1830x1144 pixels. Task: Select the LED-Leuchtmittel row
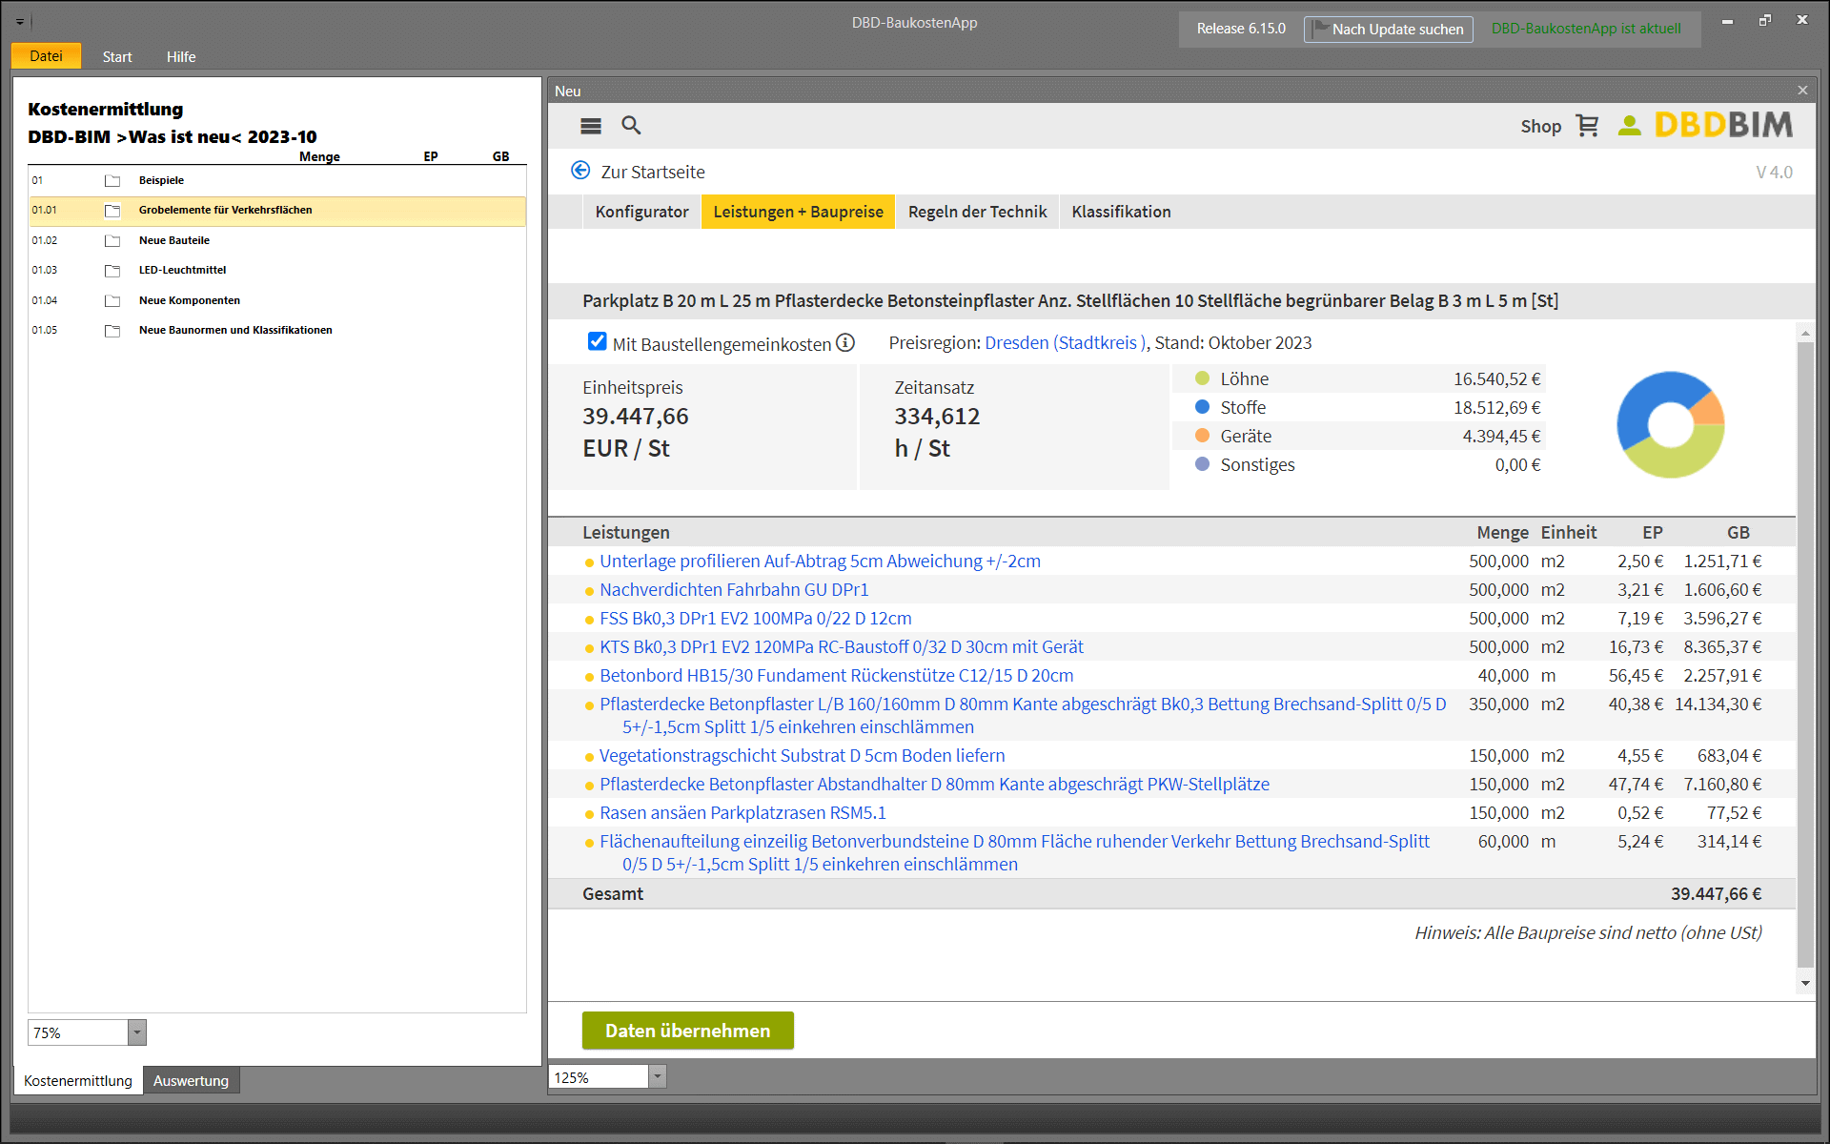coord(277,271)
